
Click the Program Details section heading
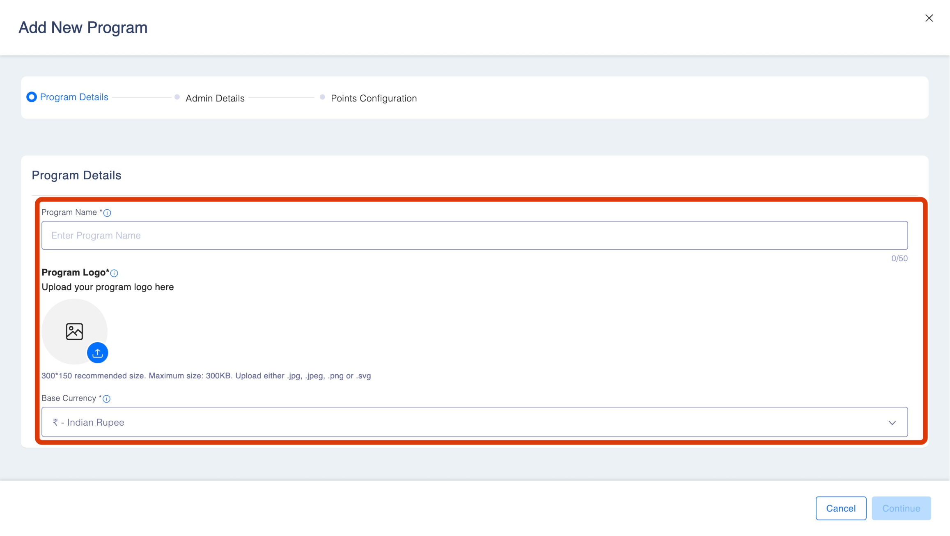click(76, 175)
